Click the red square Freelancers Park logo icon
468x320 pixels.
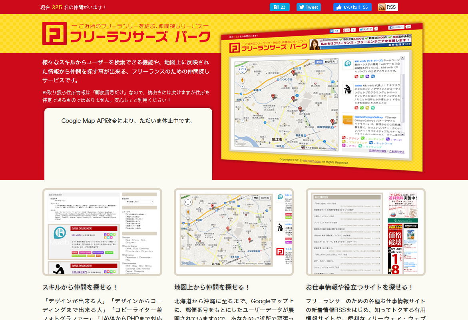[x=55, y=34]
